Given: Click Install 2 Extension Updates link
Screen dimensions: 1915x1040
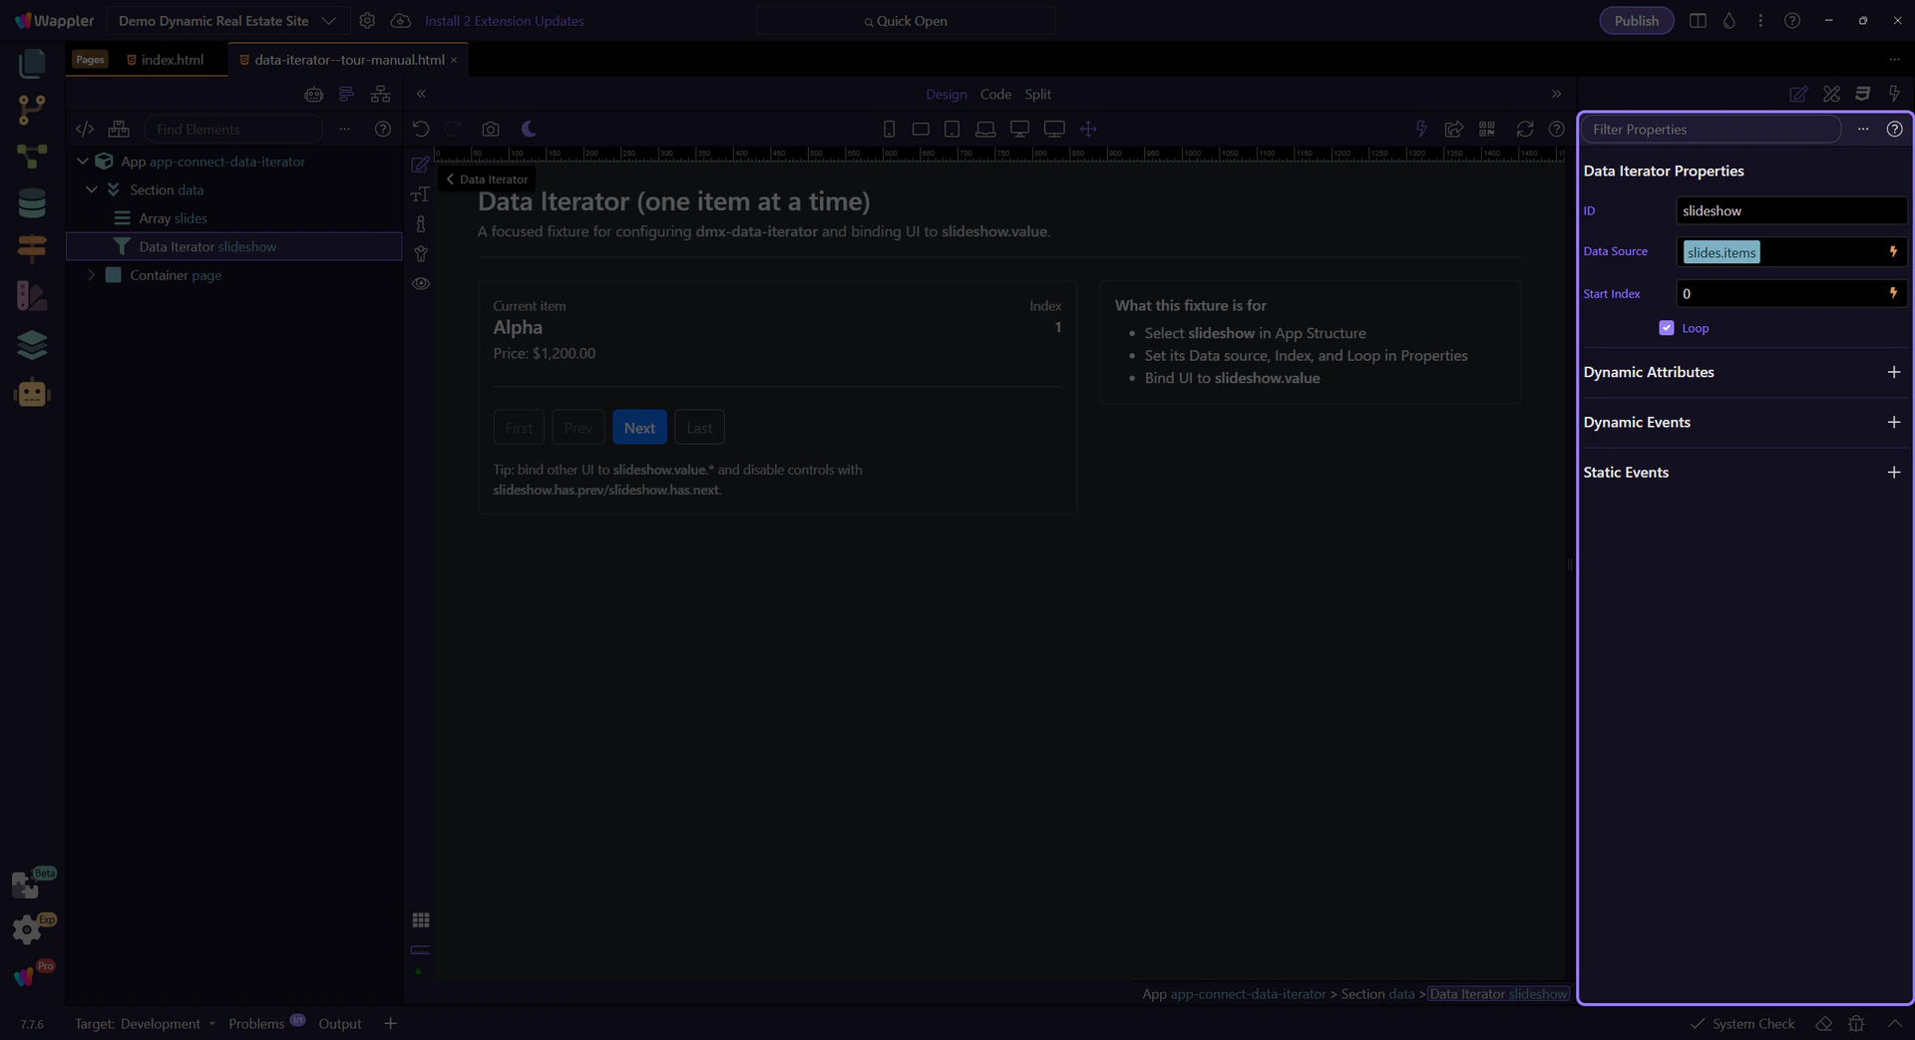Looking at the screenshot, I should 504,21.
